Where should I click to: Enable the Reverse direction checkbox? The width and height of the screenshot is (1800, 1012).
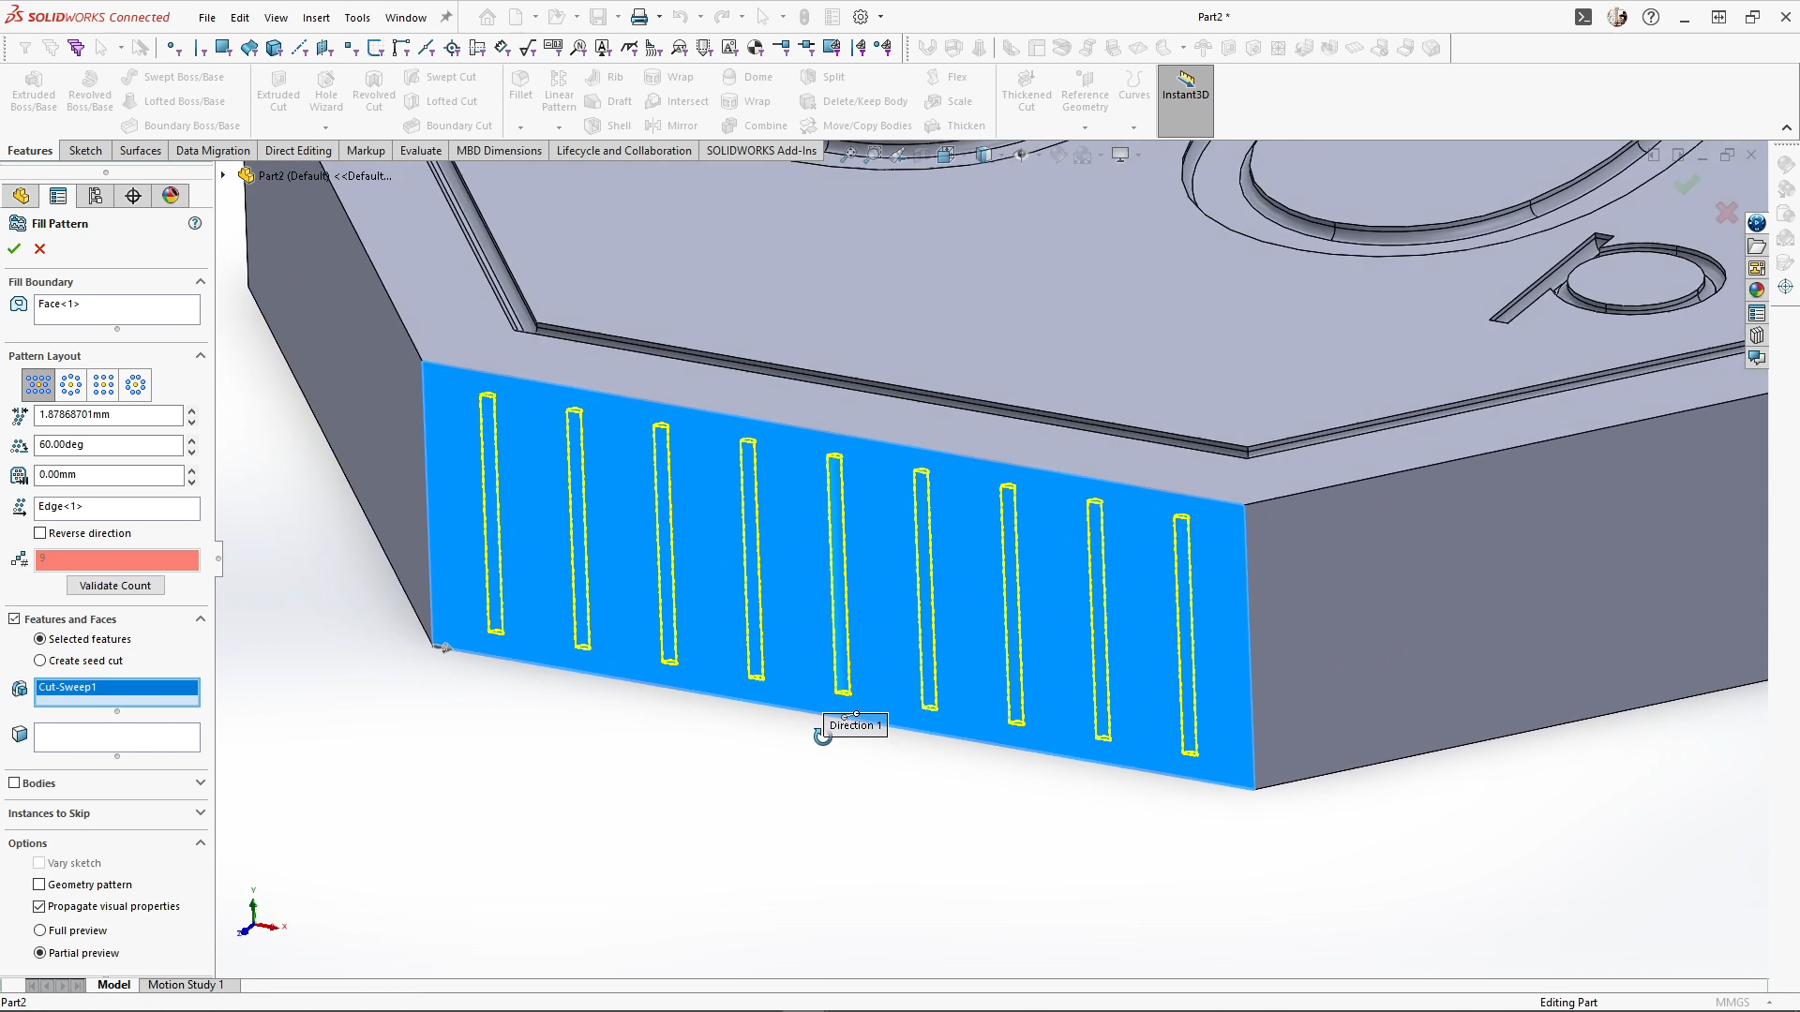click(40, 533)
